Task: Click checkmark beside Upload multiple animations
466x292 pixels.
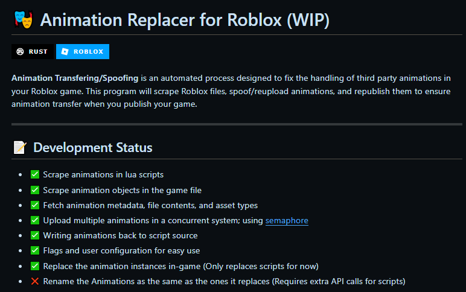Action: coord(35,220)
